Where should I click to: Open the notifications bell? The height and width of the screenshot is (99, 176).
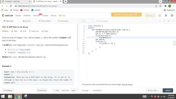click(166, 15)
